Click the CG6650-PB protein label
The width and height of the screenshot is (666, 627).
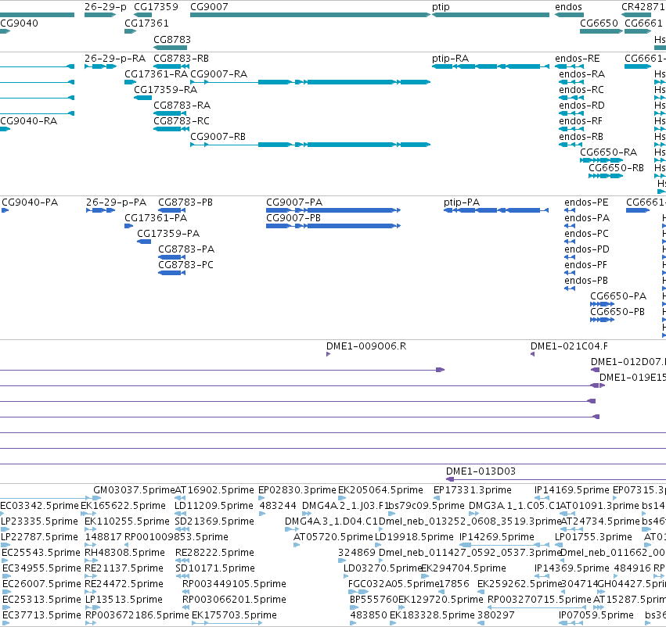click(617, 312)
